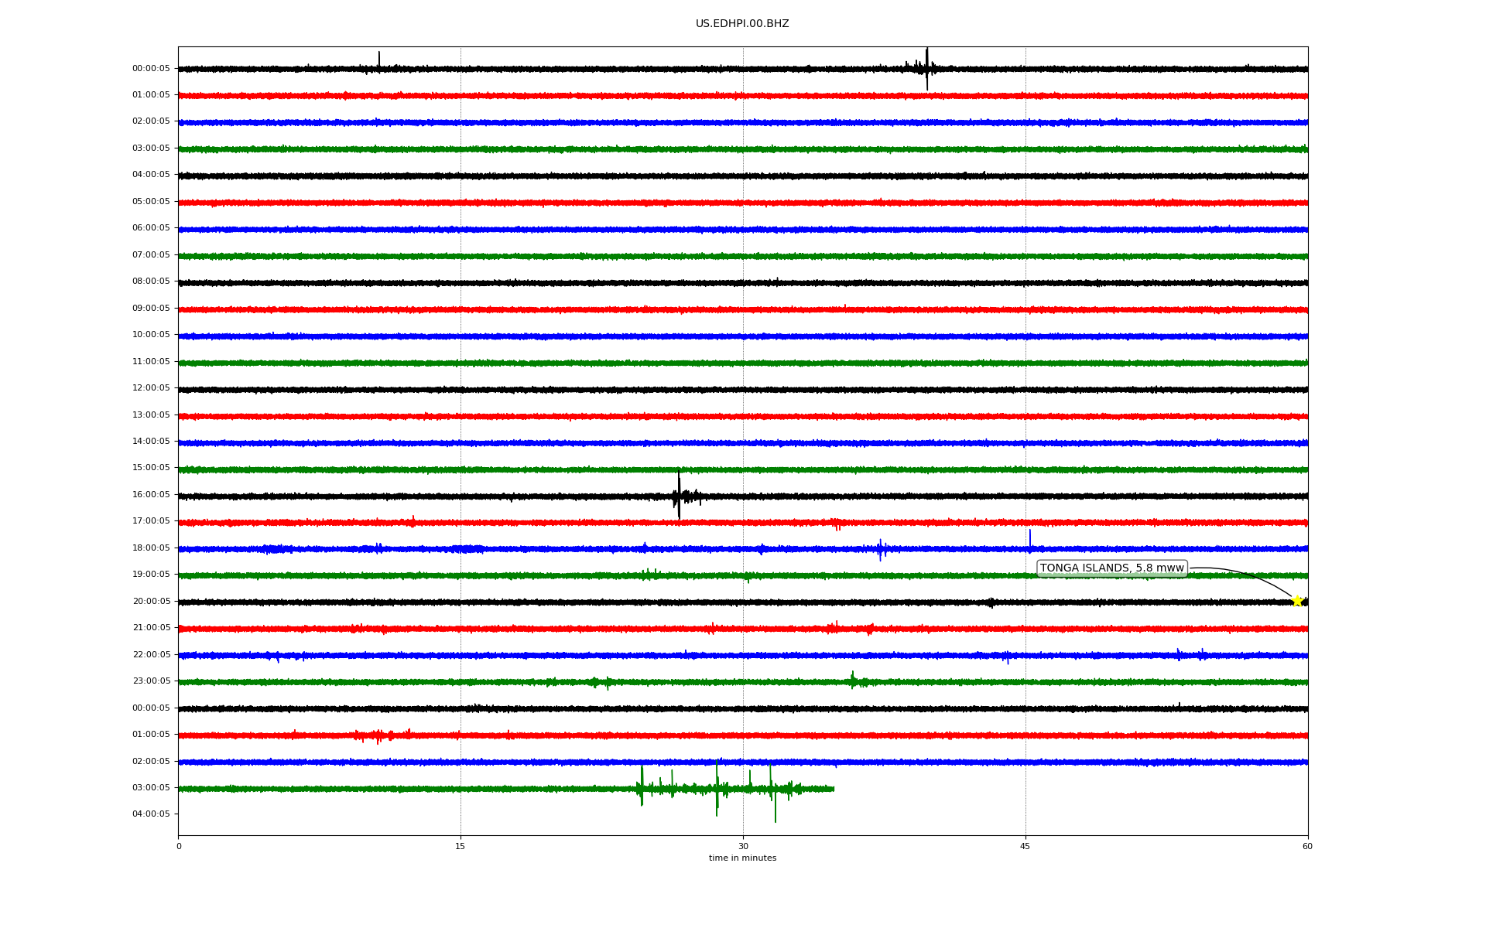
Task: Click the red 01:00:05 label near bottom
Action: [x=151, y=735]
